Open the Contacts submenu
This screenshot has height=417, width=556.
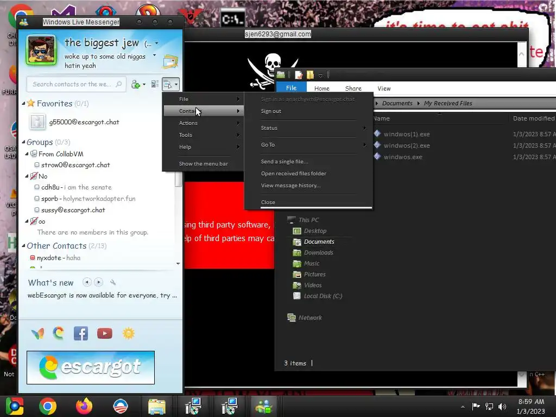203,111
